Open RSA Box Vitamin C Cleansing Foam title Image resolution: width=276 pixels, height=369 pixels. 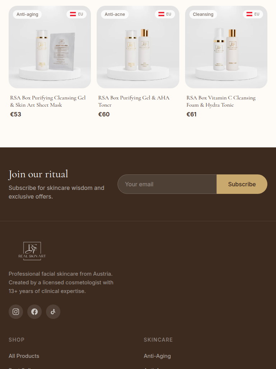click(221, 101)
